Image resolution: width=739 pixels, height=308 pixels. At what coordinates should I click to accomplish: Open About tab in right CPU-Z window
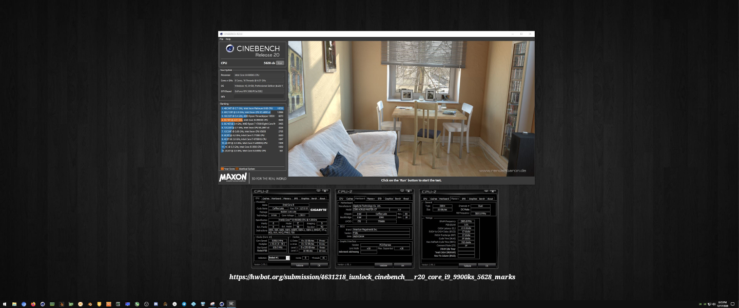[490, 199]
